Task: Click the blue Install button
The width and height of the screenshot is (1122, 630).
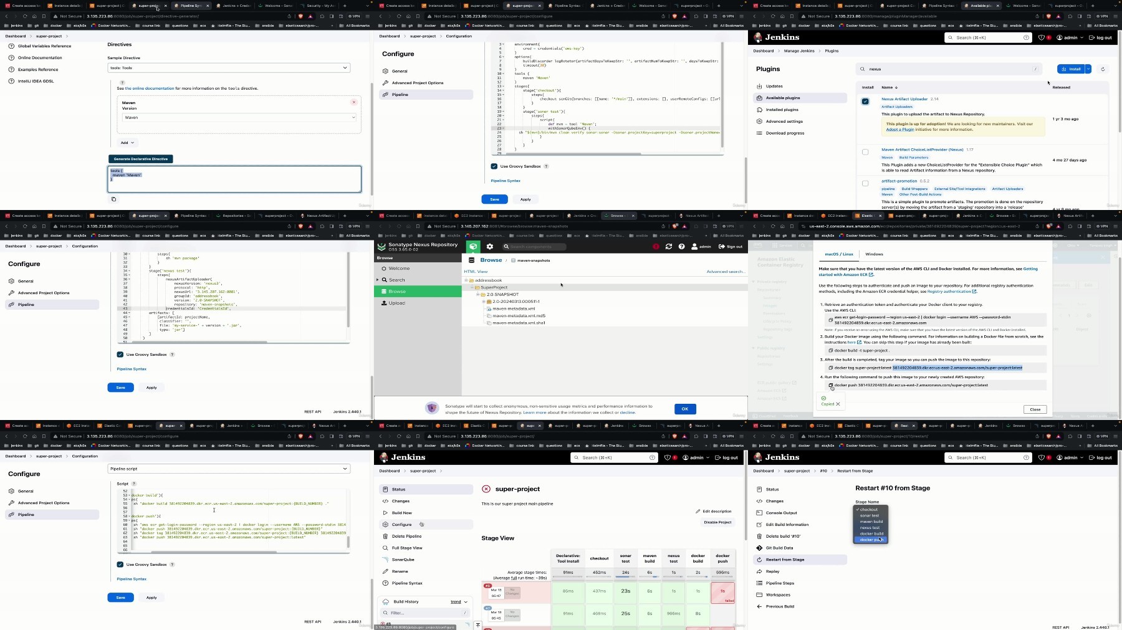Action: (1071, 69)
